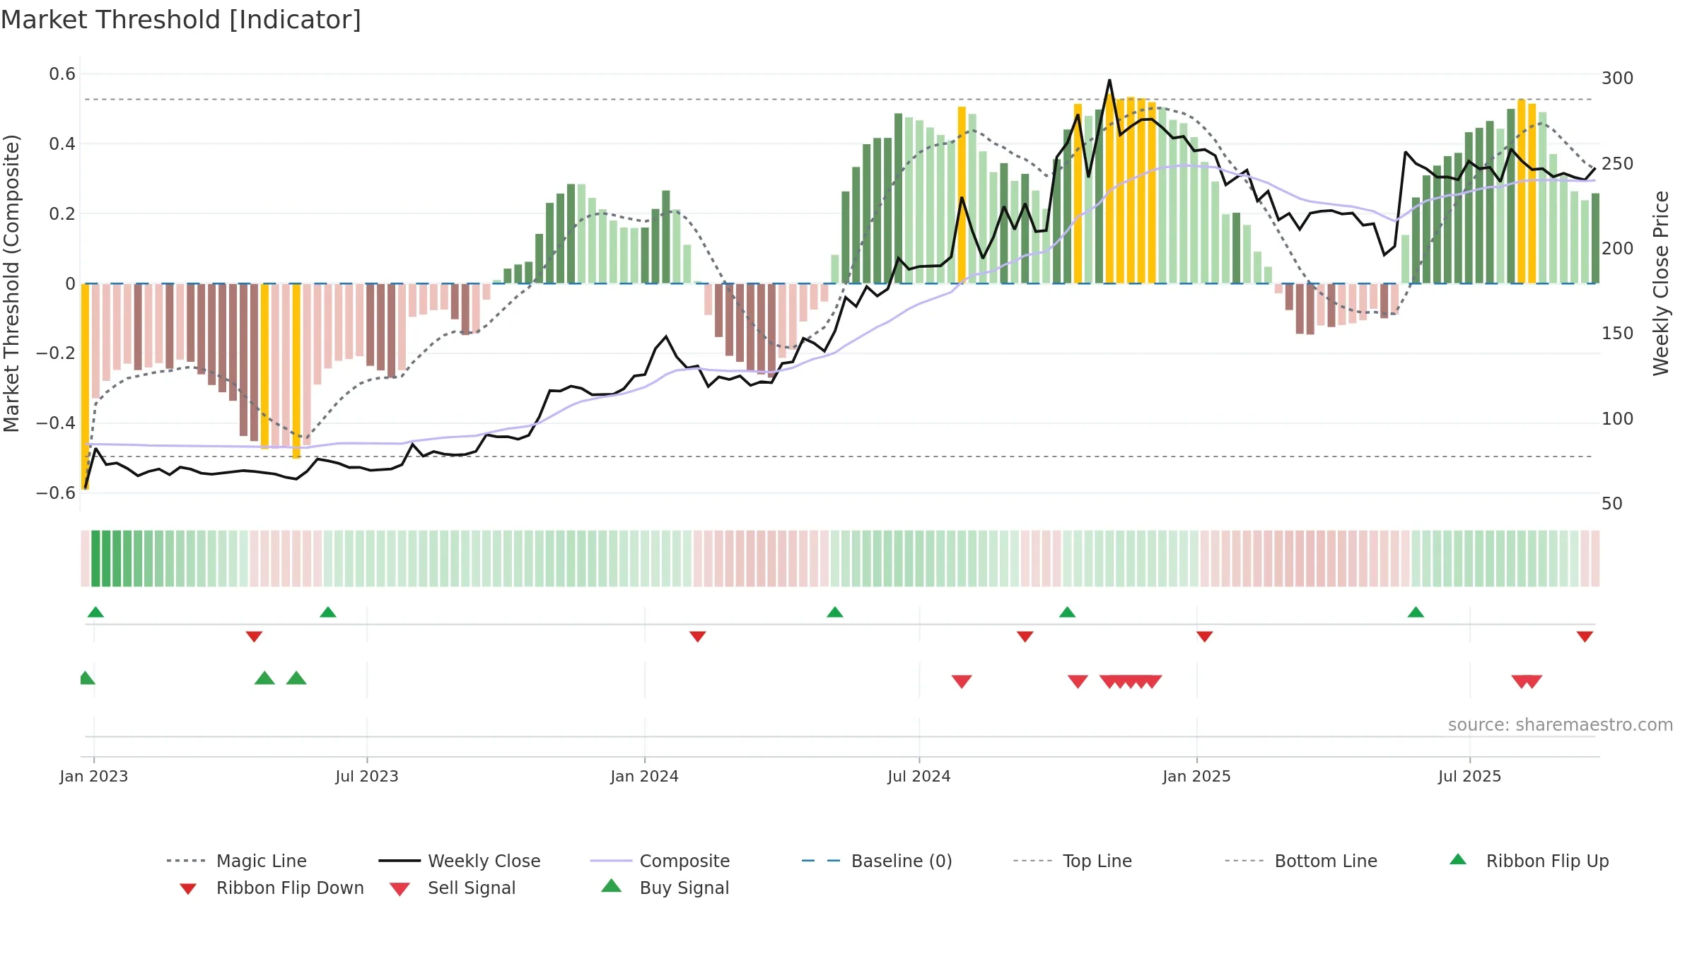Click the last ribbon flip down marker

tap(1585, 637)
